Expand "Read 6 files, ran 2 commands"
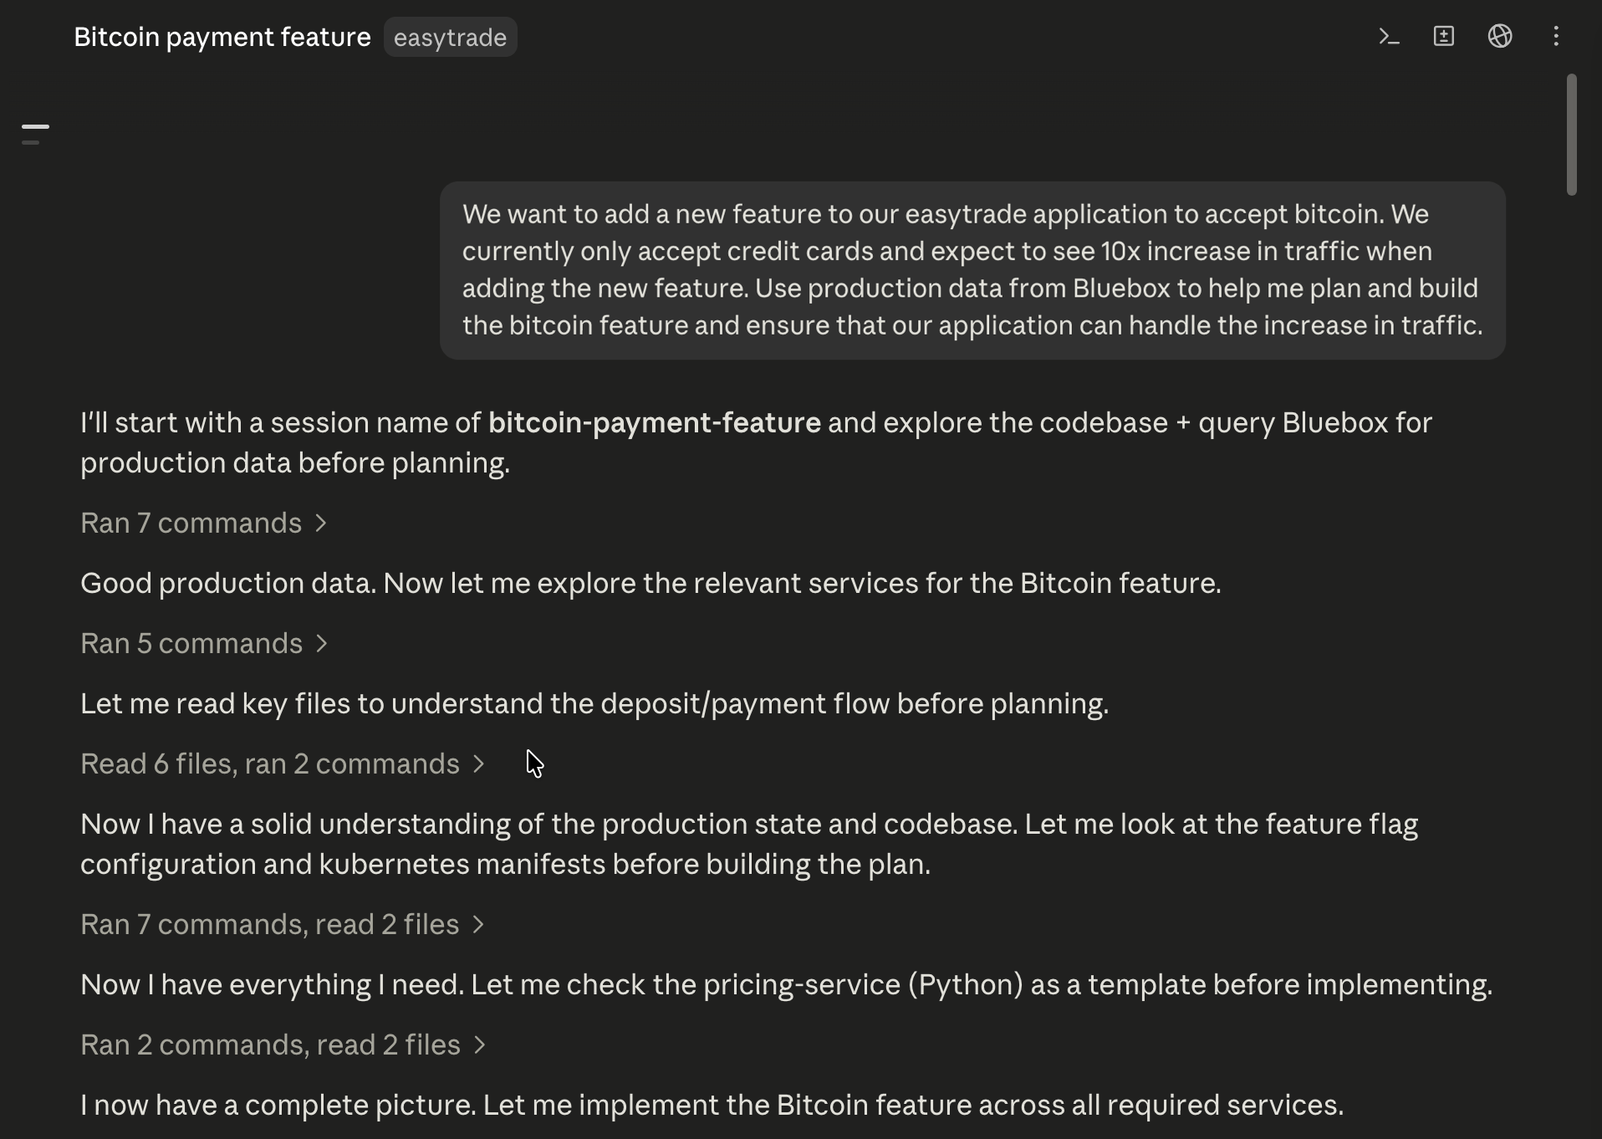This screenshot has height=1139, width=1602. tap(283, 764)
